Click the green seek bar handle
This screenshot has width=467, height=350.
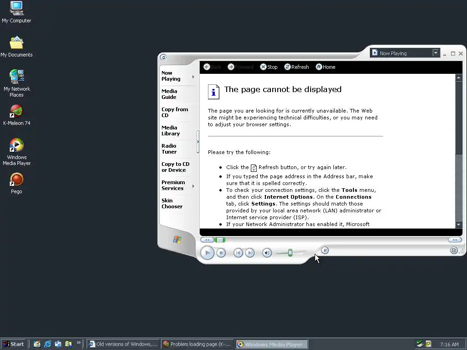coord(220,240)
